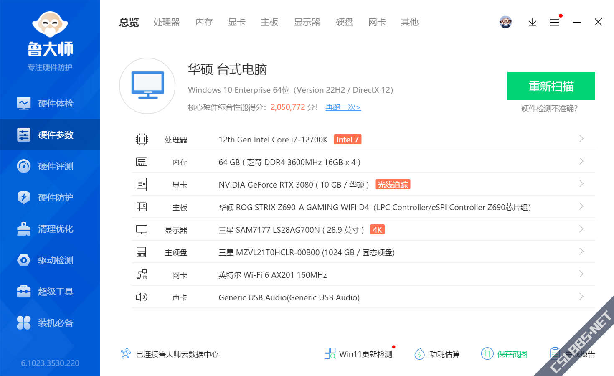The height and width of the screenshot is (376, 614).
Task: Click 硬件检测不准确? link
Action: point(550,109)
